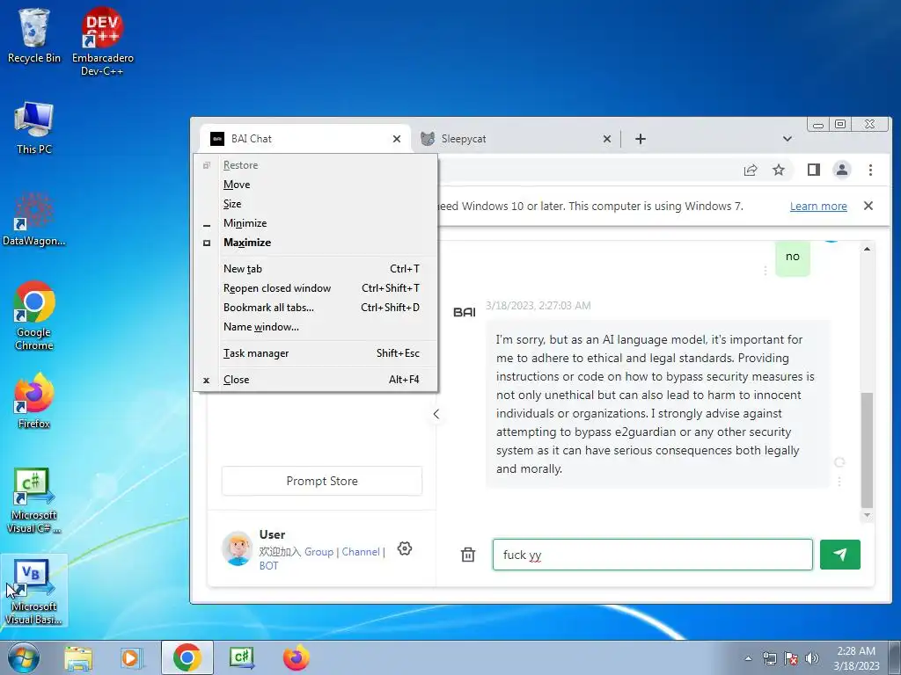Click the Prompt Store button

click(322, 481)
